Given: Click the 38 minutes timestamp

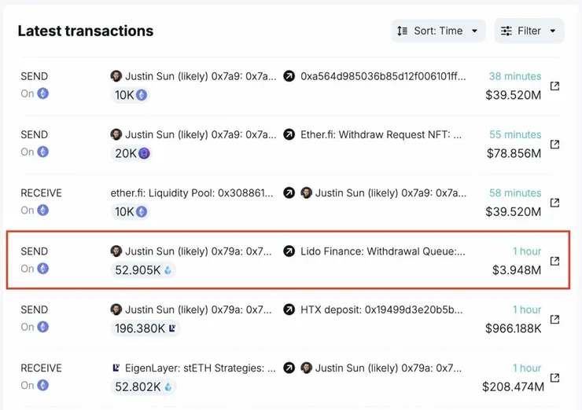Looking at the screenshot, I should tap(514, 77).
